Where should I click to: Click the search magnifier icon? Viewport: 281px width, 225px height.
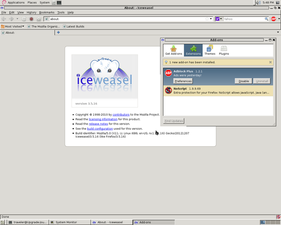coord(266,19)
